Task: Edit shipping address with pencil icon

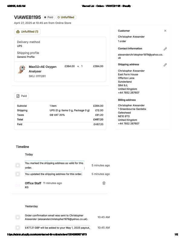Action: pyautogui.click(x=165, y=65)
